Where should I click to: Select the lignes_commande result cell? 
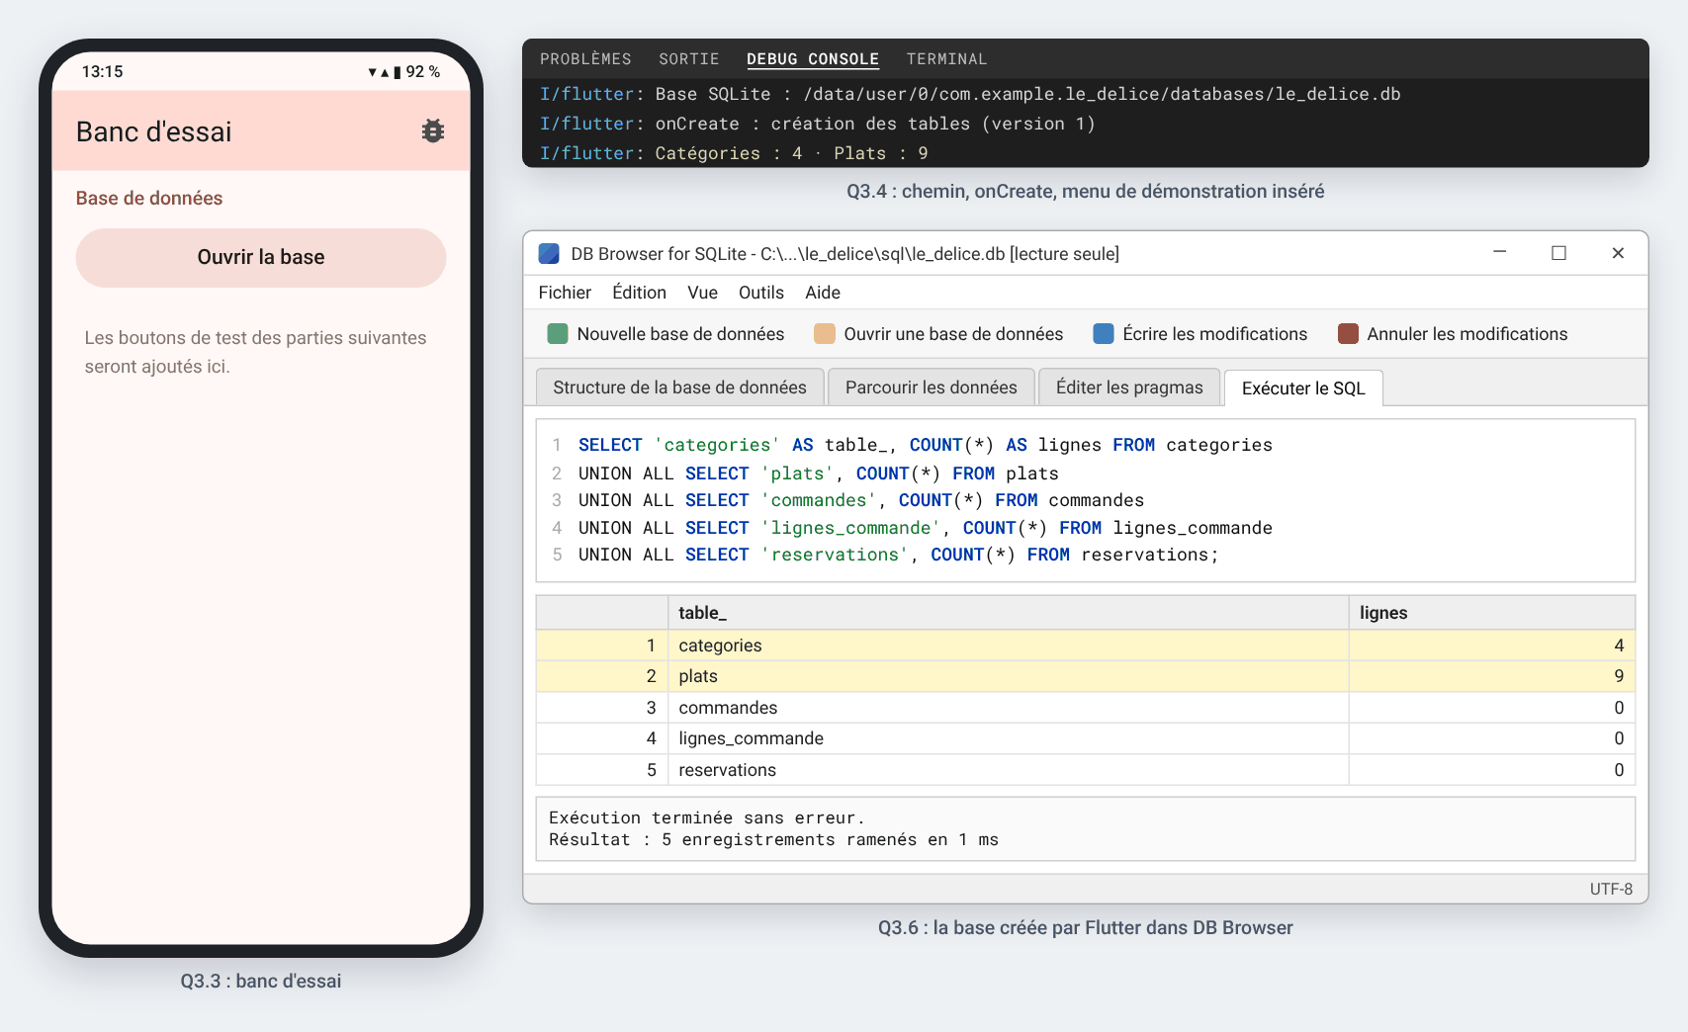pyautogui.click(x=1009, y=738)
